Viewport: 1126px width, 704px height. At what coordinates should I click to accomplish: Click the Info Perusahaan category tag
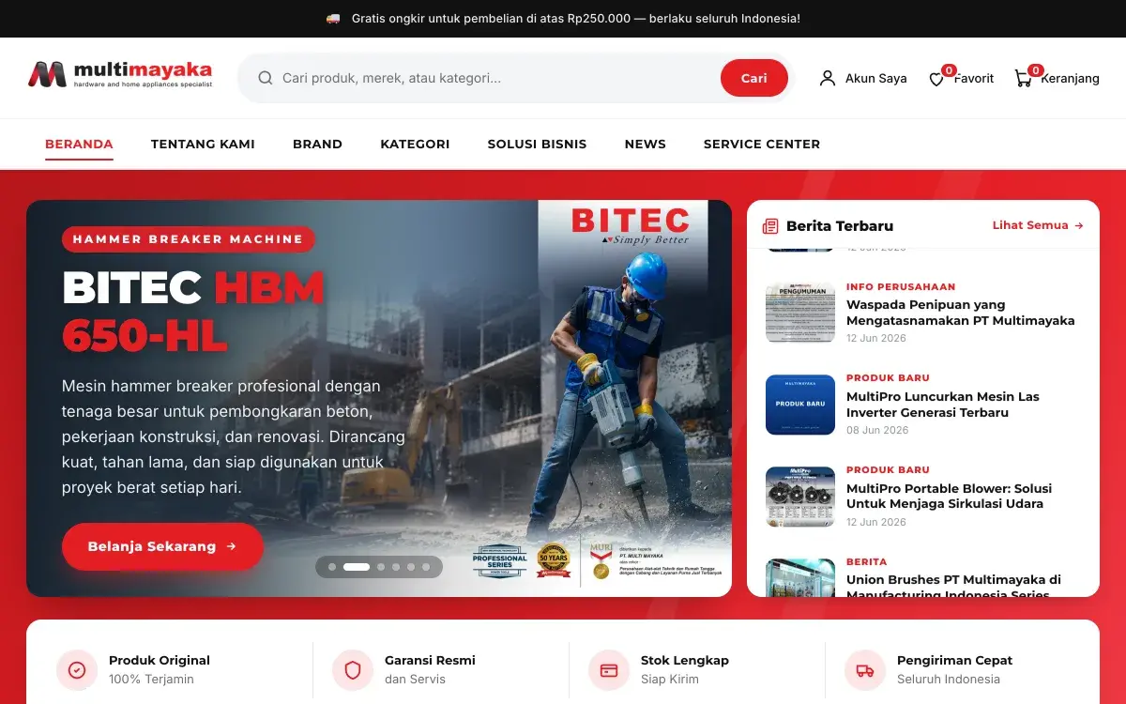(901, 286)
